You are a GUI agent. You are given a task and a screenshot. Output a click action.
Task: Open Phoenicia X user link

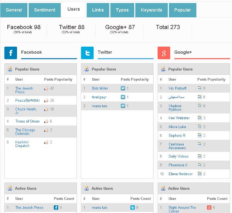click(178, 165)
